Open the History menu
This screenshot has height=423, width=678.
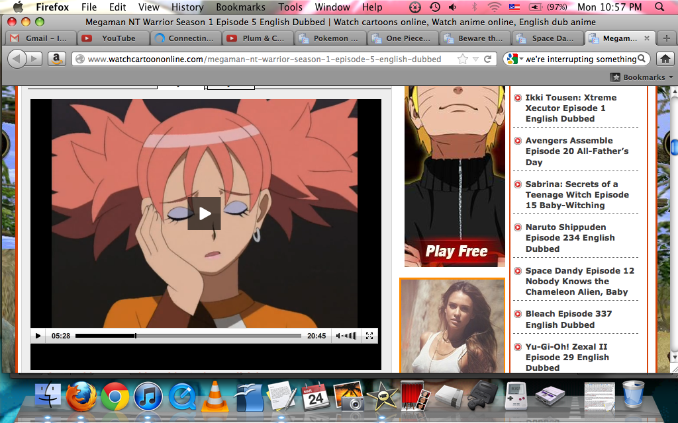pos(187,7)
